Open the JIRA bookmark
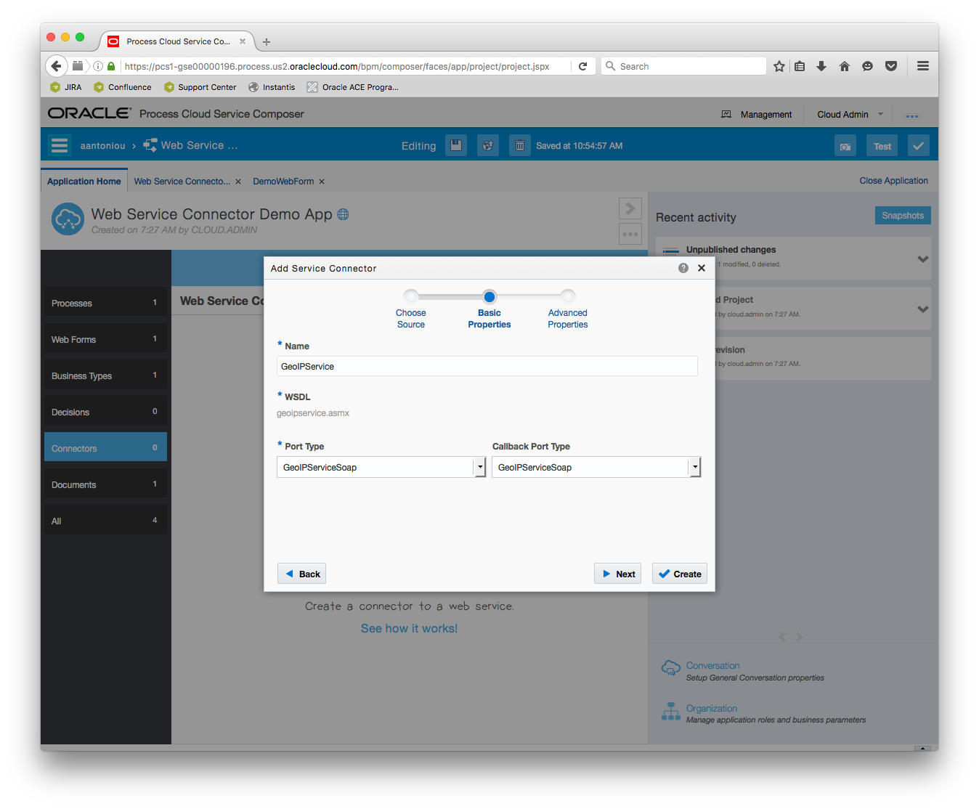Viewport: 979px width, 809px height. (65, 87)
